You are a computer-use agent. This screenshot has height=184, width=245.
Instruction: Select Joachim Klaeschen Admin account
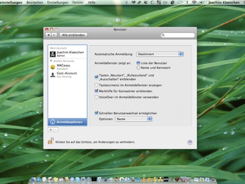tap(67, 54)
